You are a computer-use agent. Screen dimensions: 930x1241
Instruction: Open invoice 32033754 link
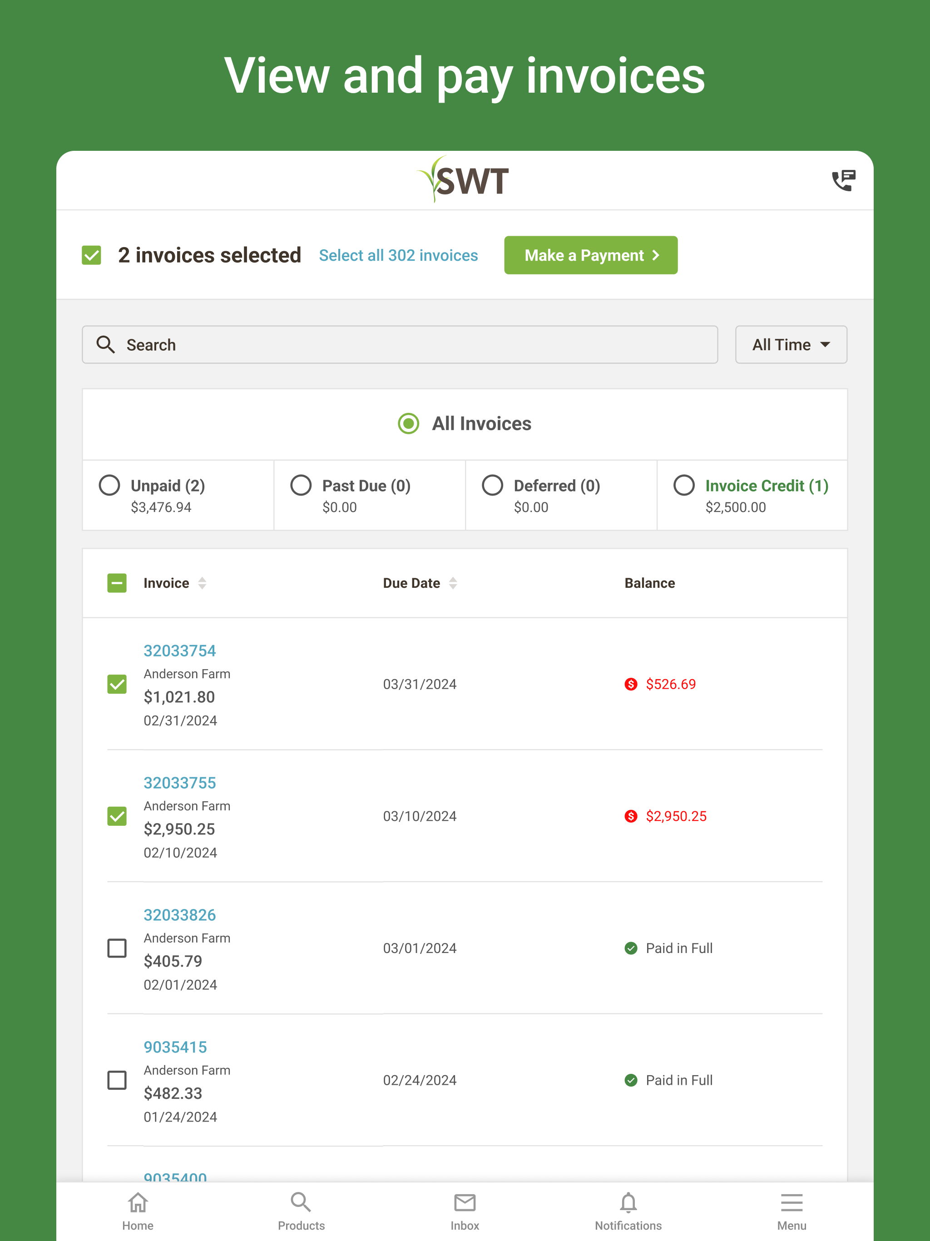tap(179, 651)
